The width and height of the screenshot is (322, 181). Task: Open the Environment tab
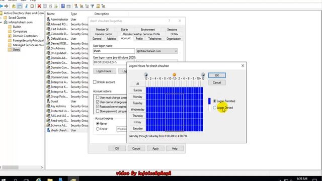(147, 30)
